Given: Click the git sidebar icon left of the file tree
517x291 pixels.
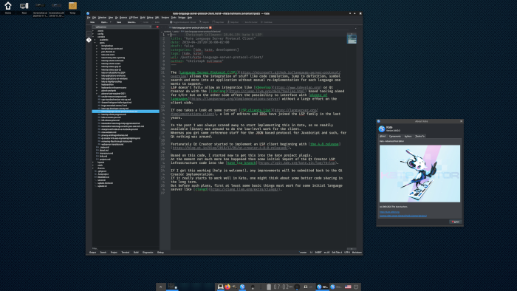Looking at the screenshot, I should click(89, 40).
